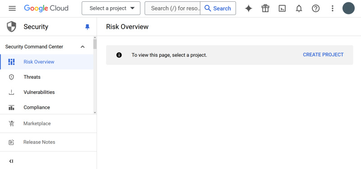This screenshot has height=169, width=361.
Task: Click the Compliance chart icon
Action: pos(11,107)
